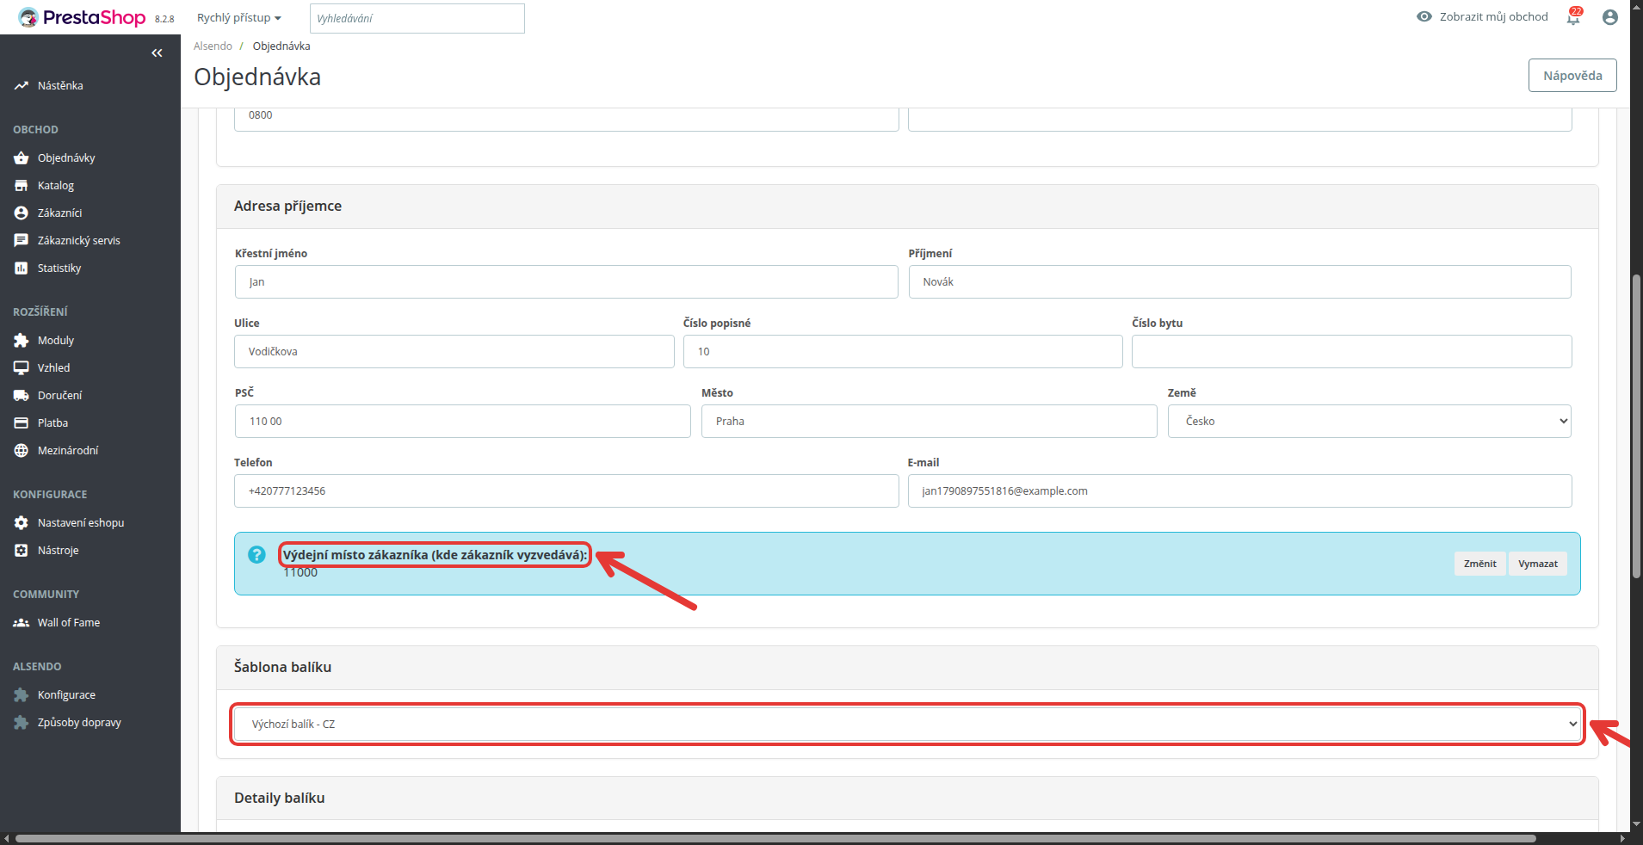Click the Změnit pickup point button

(x=1480, y=564)
